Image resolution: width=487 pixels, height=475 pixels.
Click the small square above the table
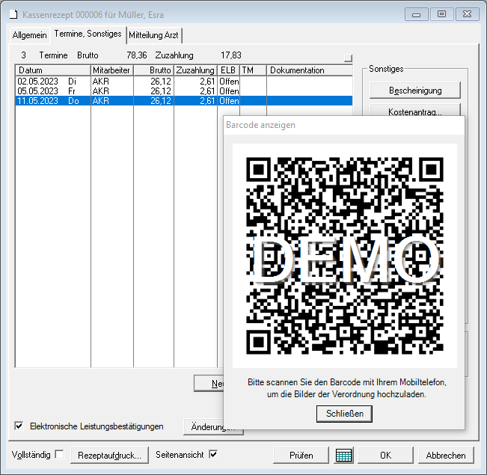tap(348, 58)
